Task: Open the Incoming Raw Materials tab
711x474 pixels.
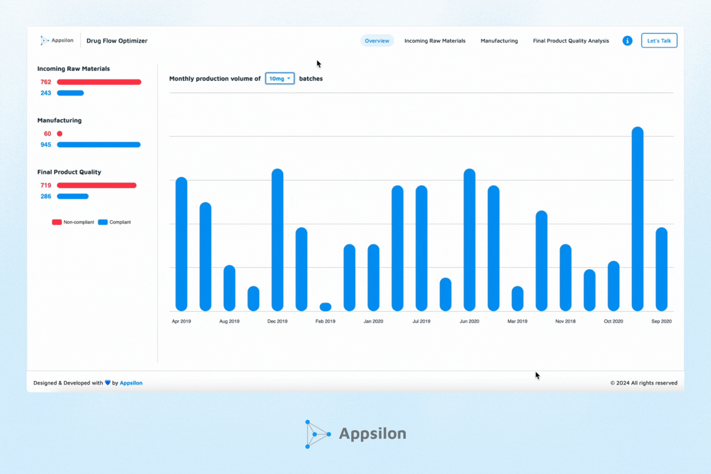Action: click(x=435, y=41)
